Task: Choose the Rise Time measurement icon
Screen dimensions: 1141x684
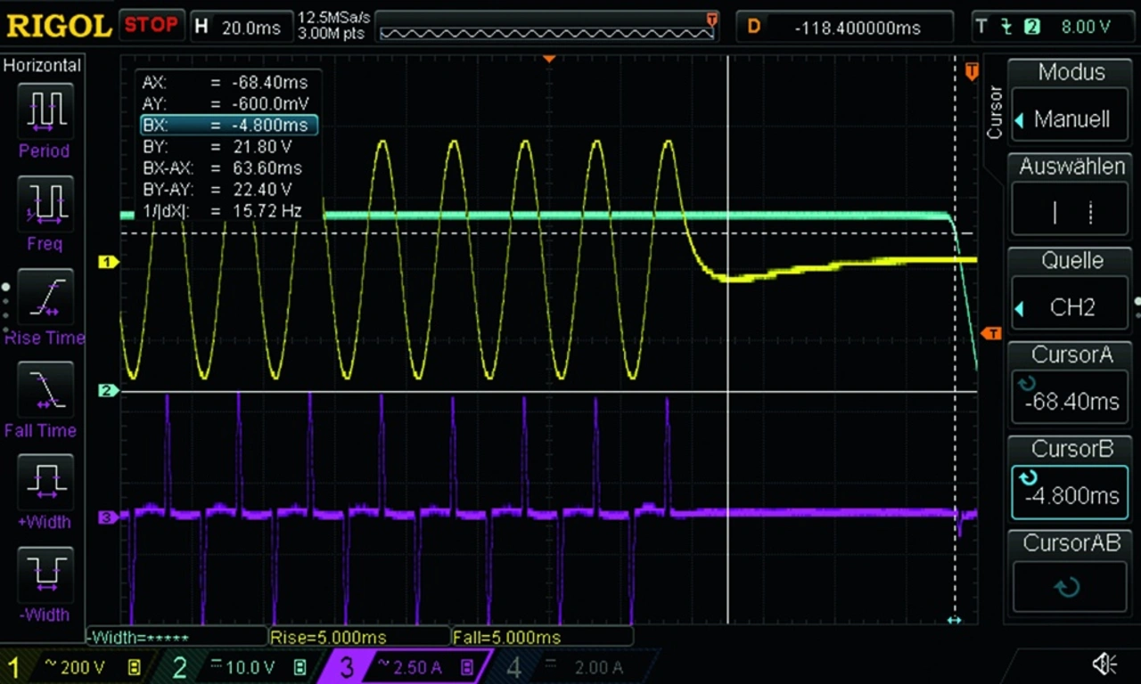Action: [x=44, y=297]
